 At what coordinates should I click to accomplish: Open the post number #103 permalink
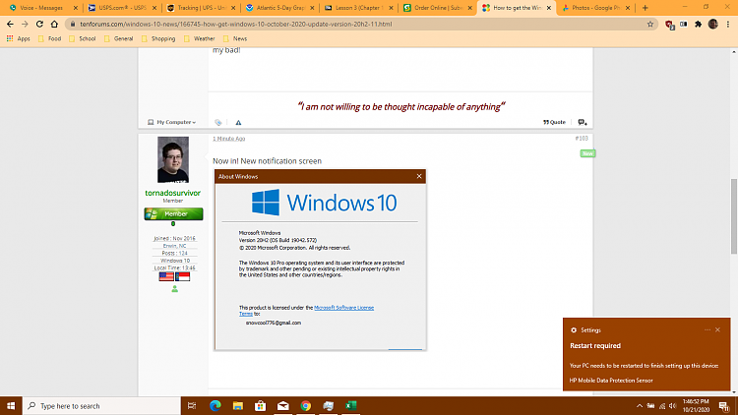582,139
